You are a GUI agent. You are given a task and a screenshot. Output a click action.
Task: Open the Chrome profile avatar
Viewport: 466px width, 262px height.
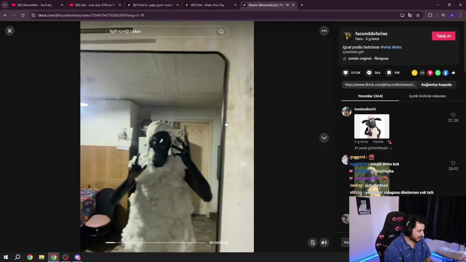coord(452,15)
